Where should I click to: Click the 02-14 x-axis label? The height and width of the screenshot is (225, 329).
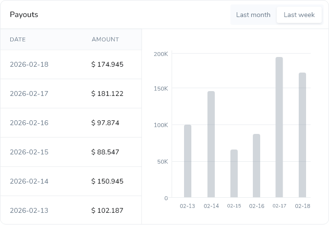pos(211,206)
